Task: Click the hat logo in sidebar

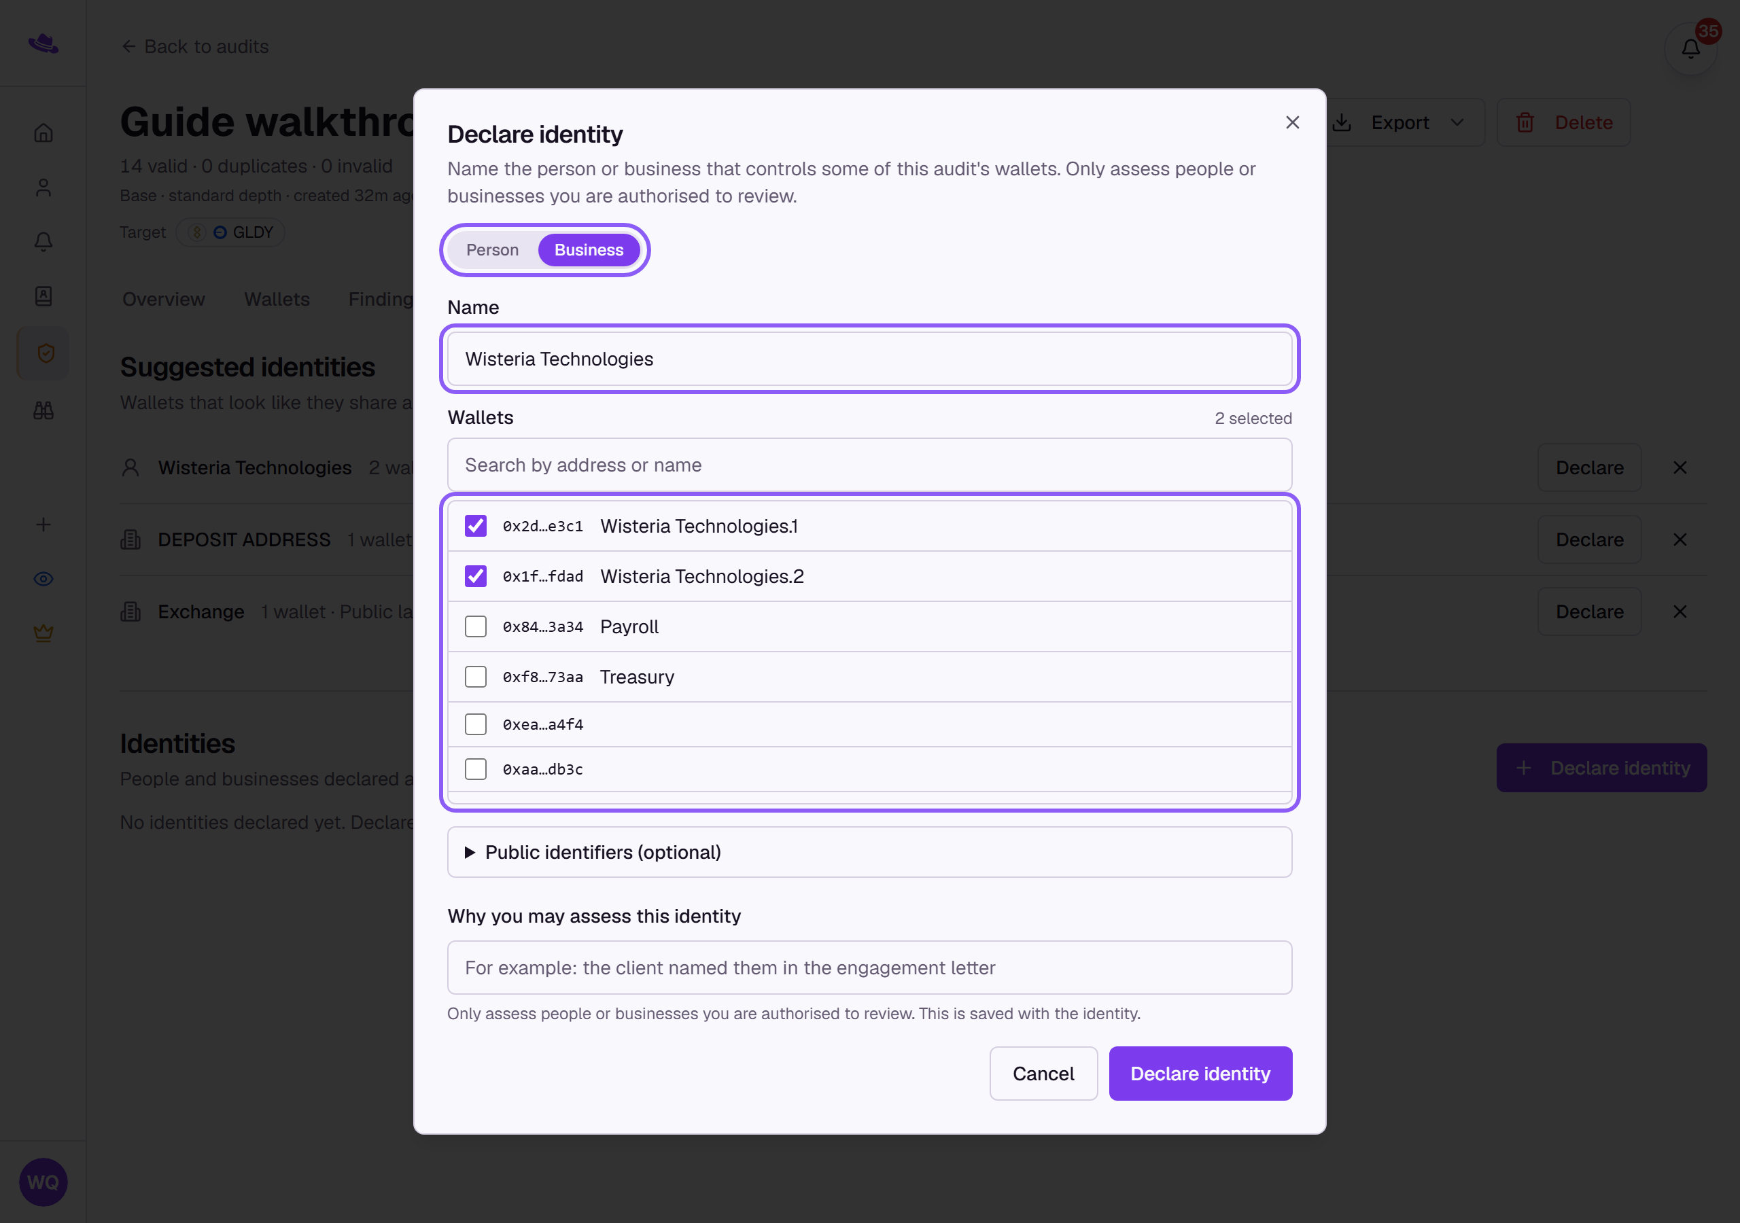Action: pos(43,43)
